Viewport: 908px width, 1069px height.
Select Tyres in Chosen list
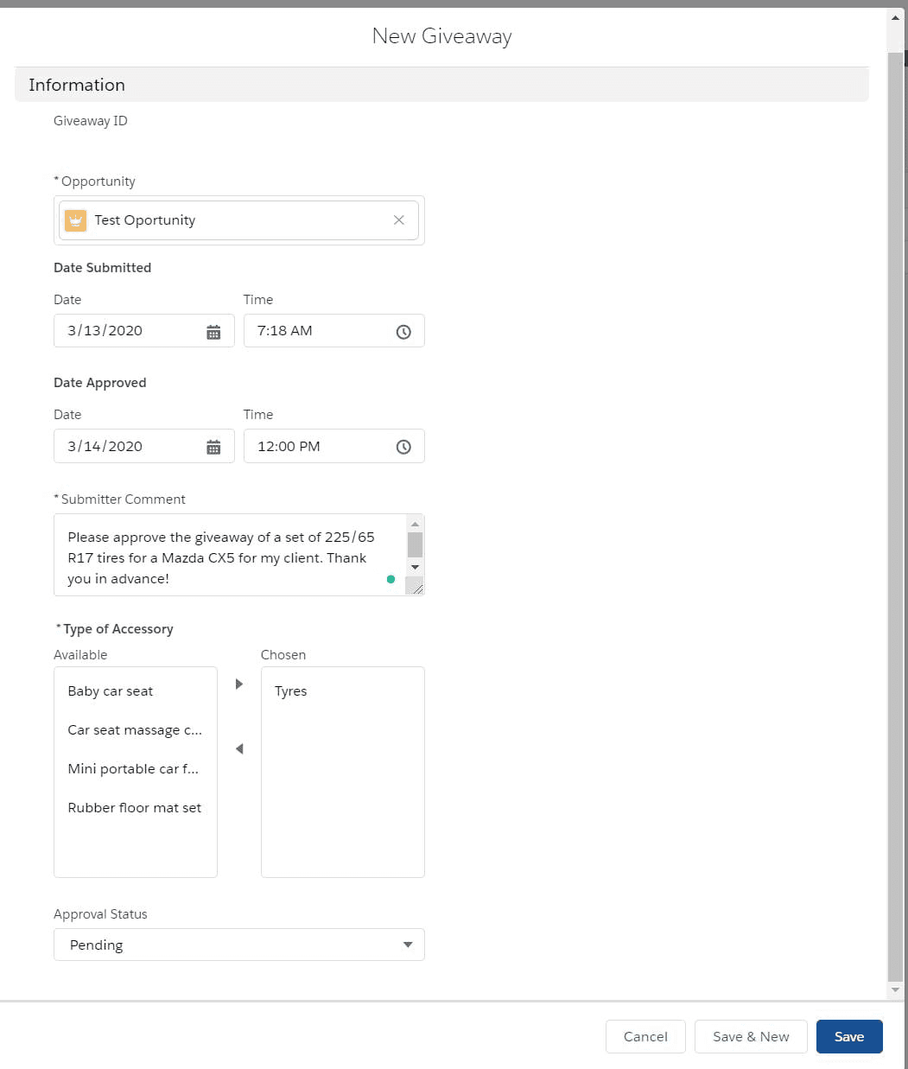(x=343, y=691)
